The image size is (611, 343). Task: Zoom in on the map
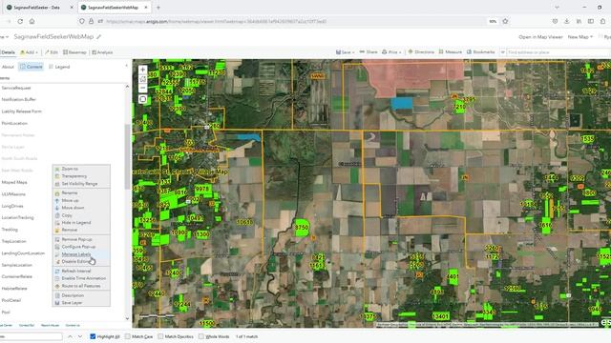tap(142, 70)
